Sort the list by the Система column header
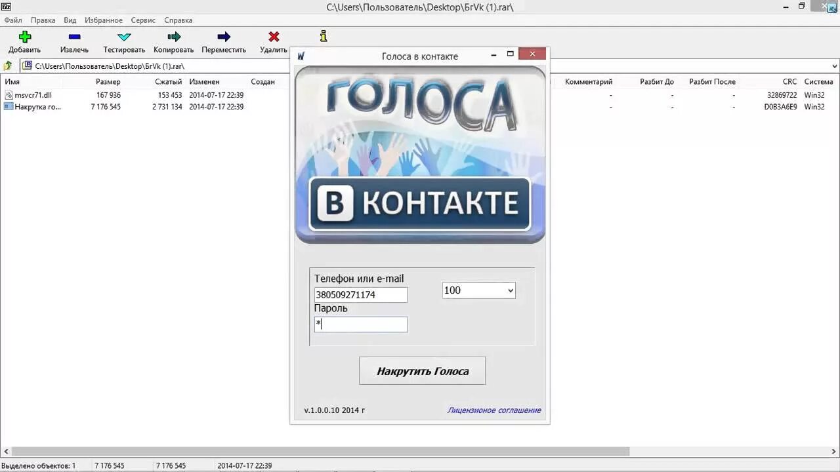Image resolution: width=840 pixels, height=472 pixels. point(818,82)
